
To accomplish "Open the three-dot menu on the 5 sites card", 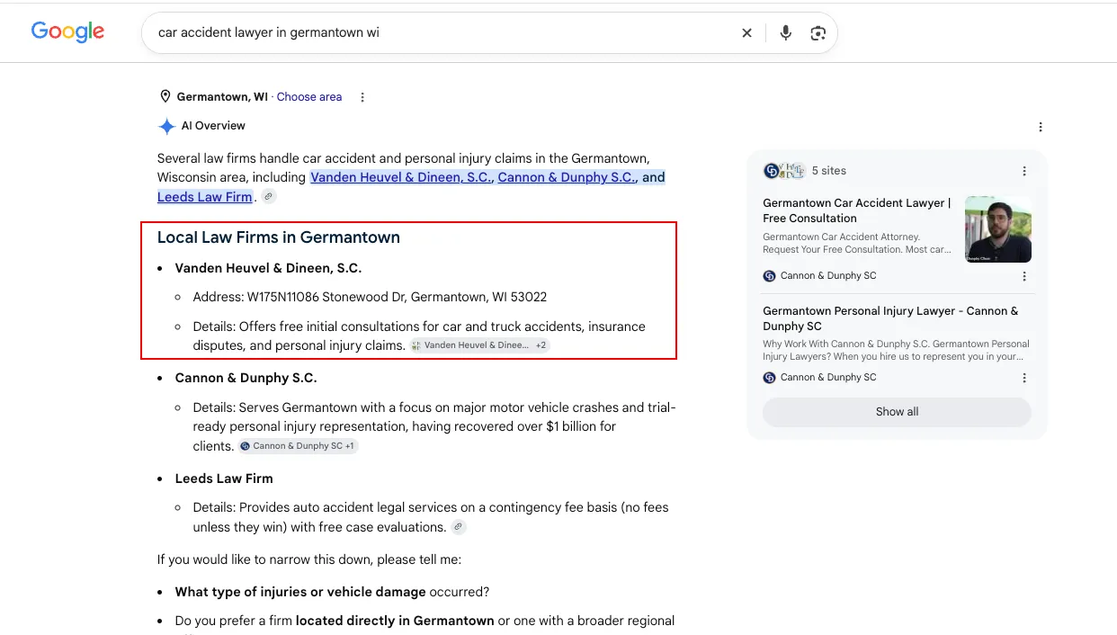I will (x=1024, y=171).
